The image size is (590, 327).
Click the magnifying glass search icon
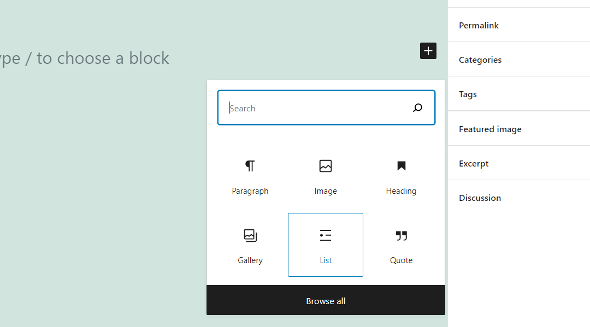pos(417,108)
